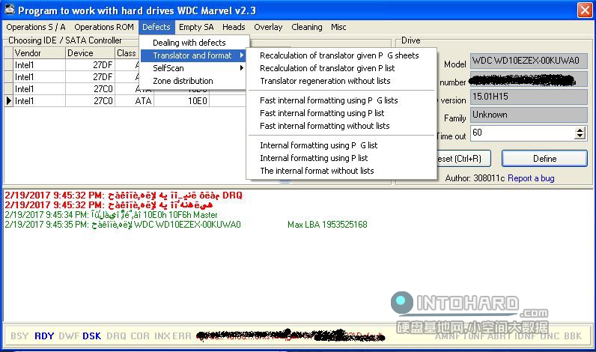Click the Define button
The image size is (596, 352).
coord(544,159)
